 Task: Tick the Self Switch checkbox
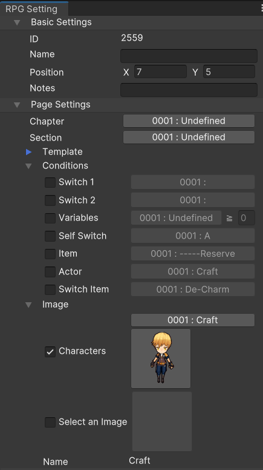50,236
